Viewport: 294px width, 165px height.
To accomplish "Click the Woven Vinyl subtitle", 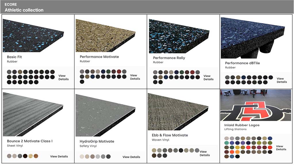I will 160,140.
